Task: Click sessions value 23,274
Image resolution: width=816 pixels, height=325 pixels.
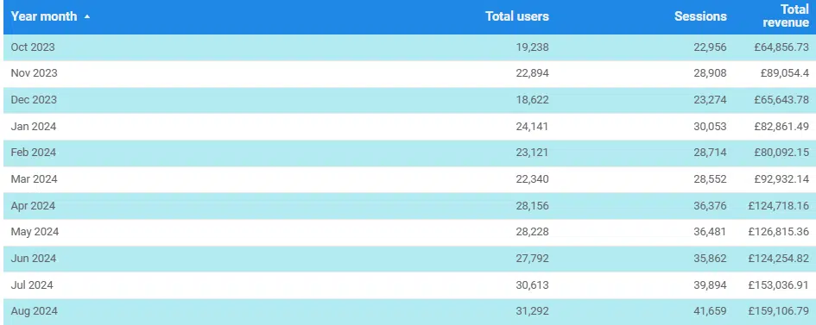Action: (710, 100)
